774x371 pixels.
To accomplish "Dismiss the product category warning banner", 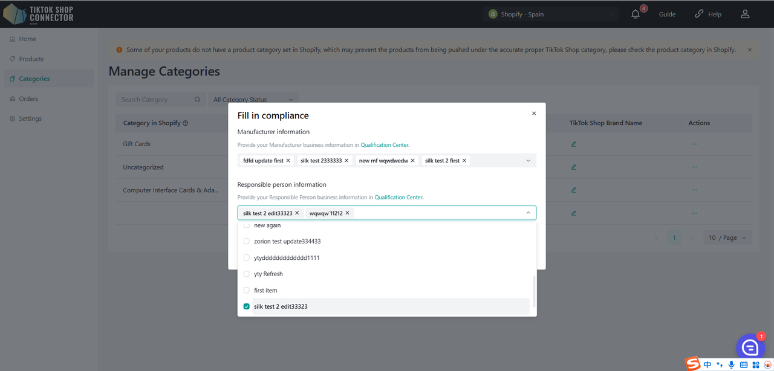I will pyautogui.click(x=750, y=50).
